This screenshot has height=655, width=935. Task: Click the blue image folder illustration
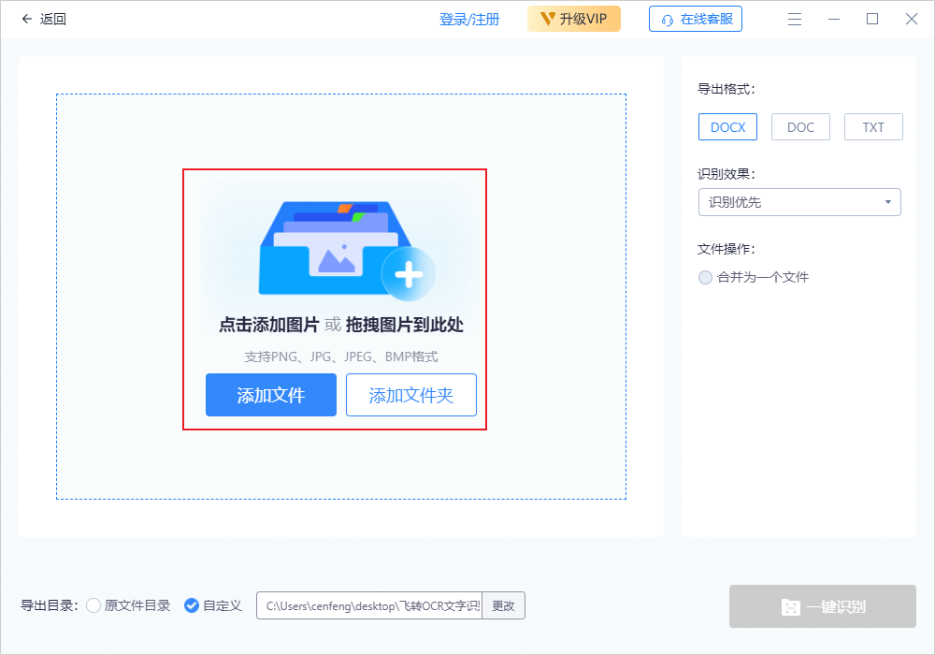(323, 248)
